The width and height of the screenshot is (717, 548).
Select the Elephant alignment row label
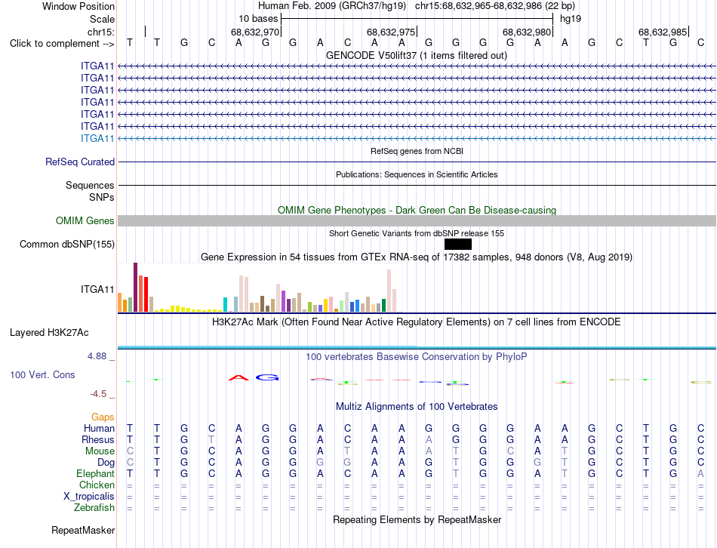point(95,473)
